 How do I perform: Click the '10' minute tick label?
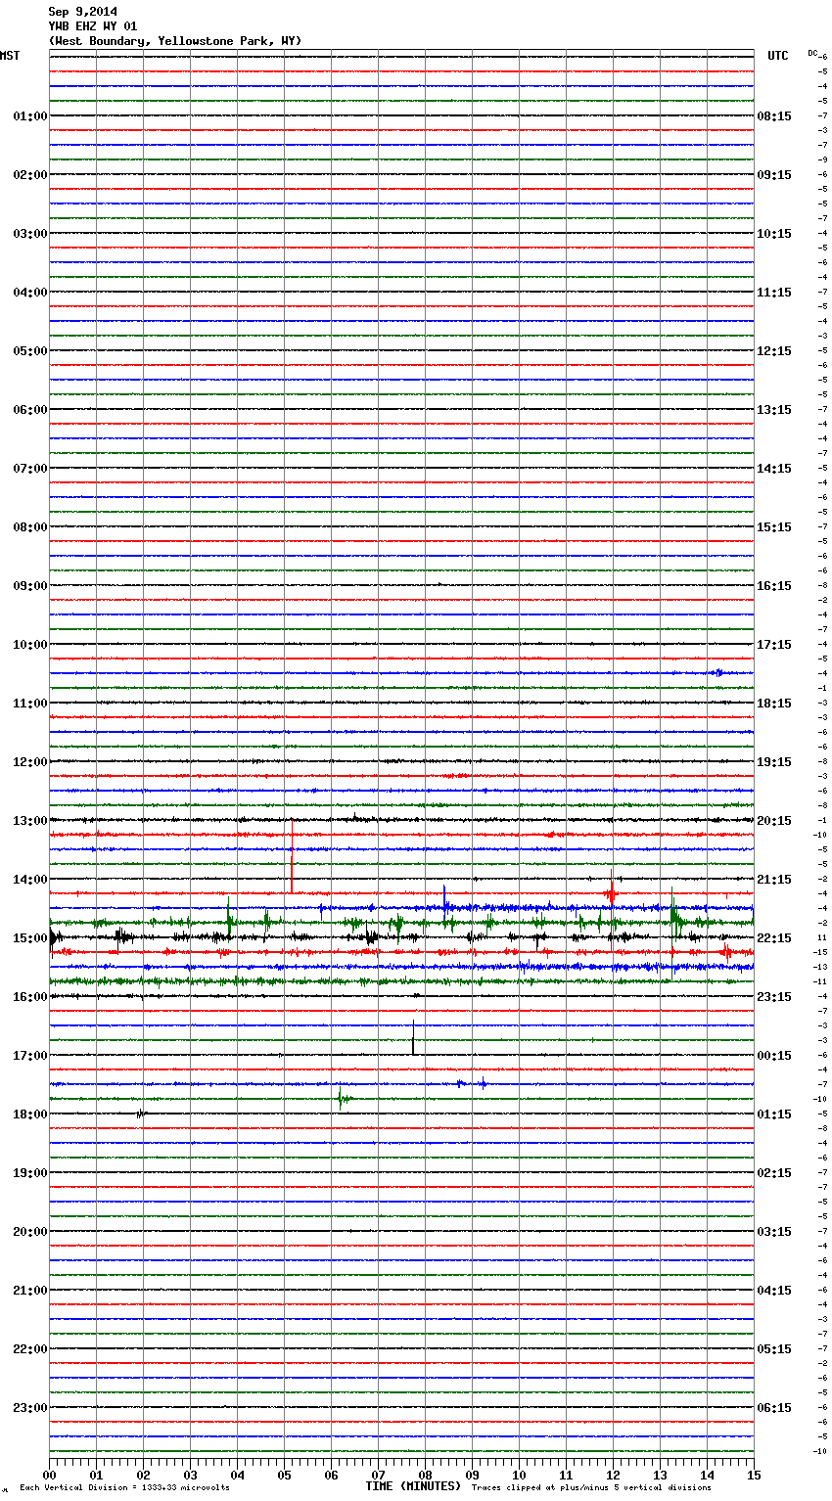pos(519,1476)
